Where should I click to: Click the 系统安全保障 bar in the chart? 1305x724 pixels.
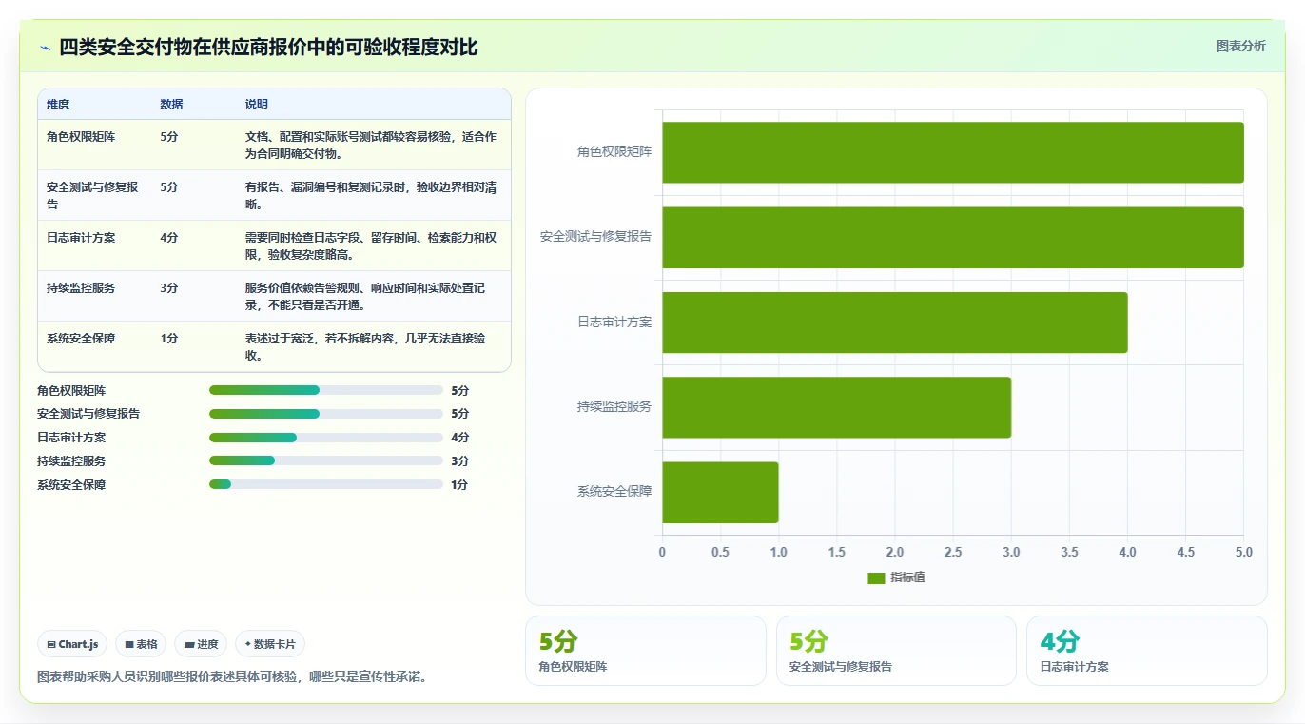tap(720, 492)
